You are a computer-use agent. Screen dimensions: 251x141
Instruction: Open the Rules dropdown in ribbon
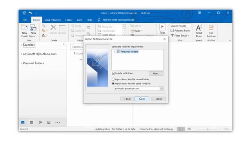click(x=136, y=31)
